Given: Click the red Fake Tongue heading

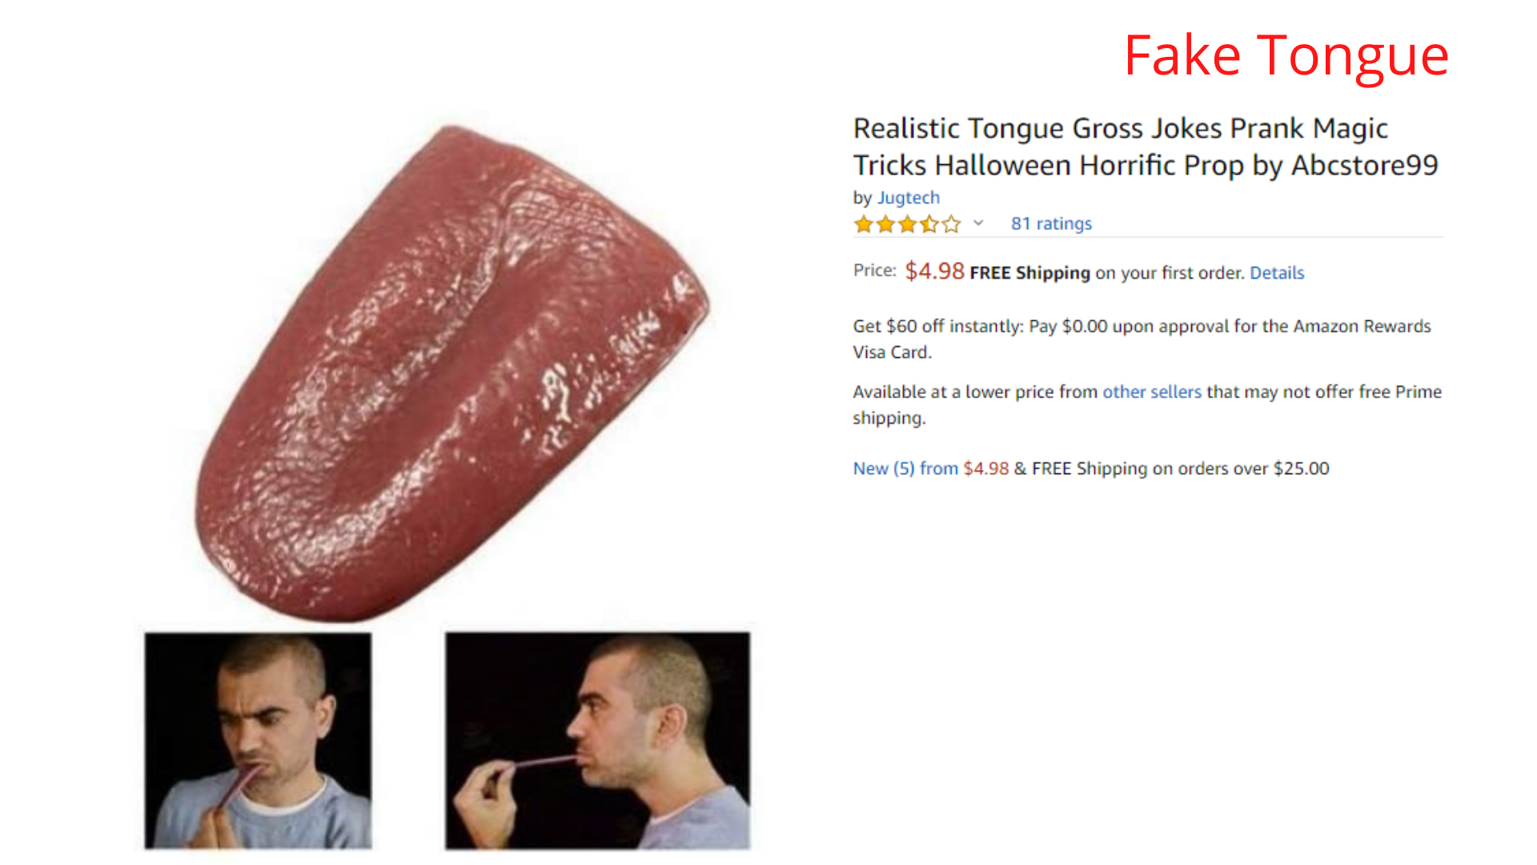Looking at the screenshot, I should (x=1286, y=55).
